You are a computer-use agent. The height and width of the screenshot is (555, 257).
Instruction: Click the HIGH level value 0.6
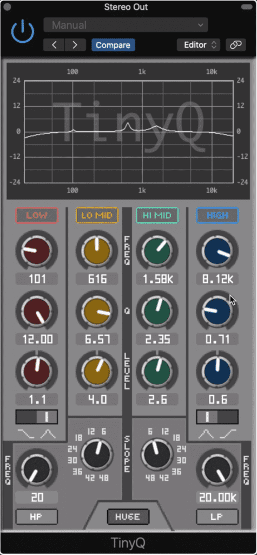tap(218, 399)
